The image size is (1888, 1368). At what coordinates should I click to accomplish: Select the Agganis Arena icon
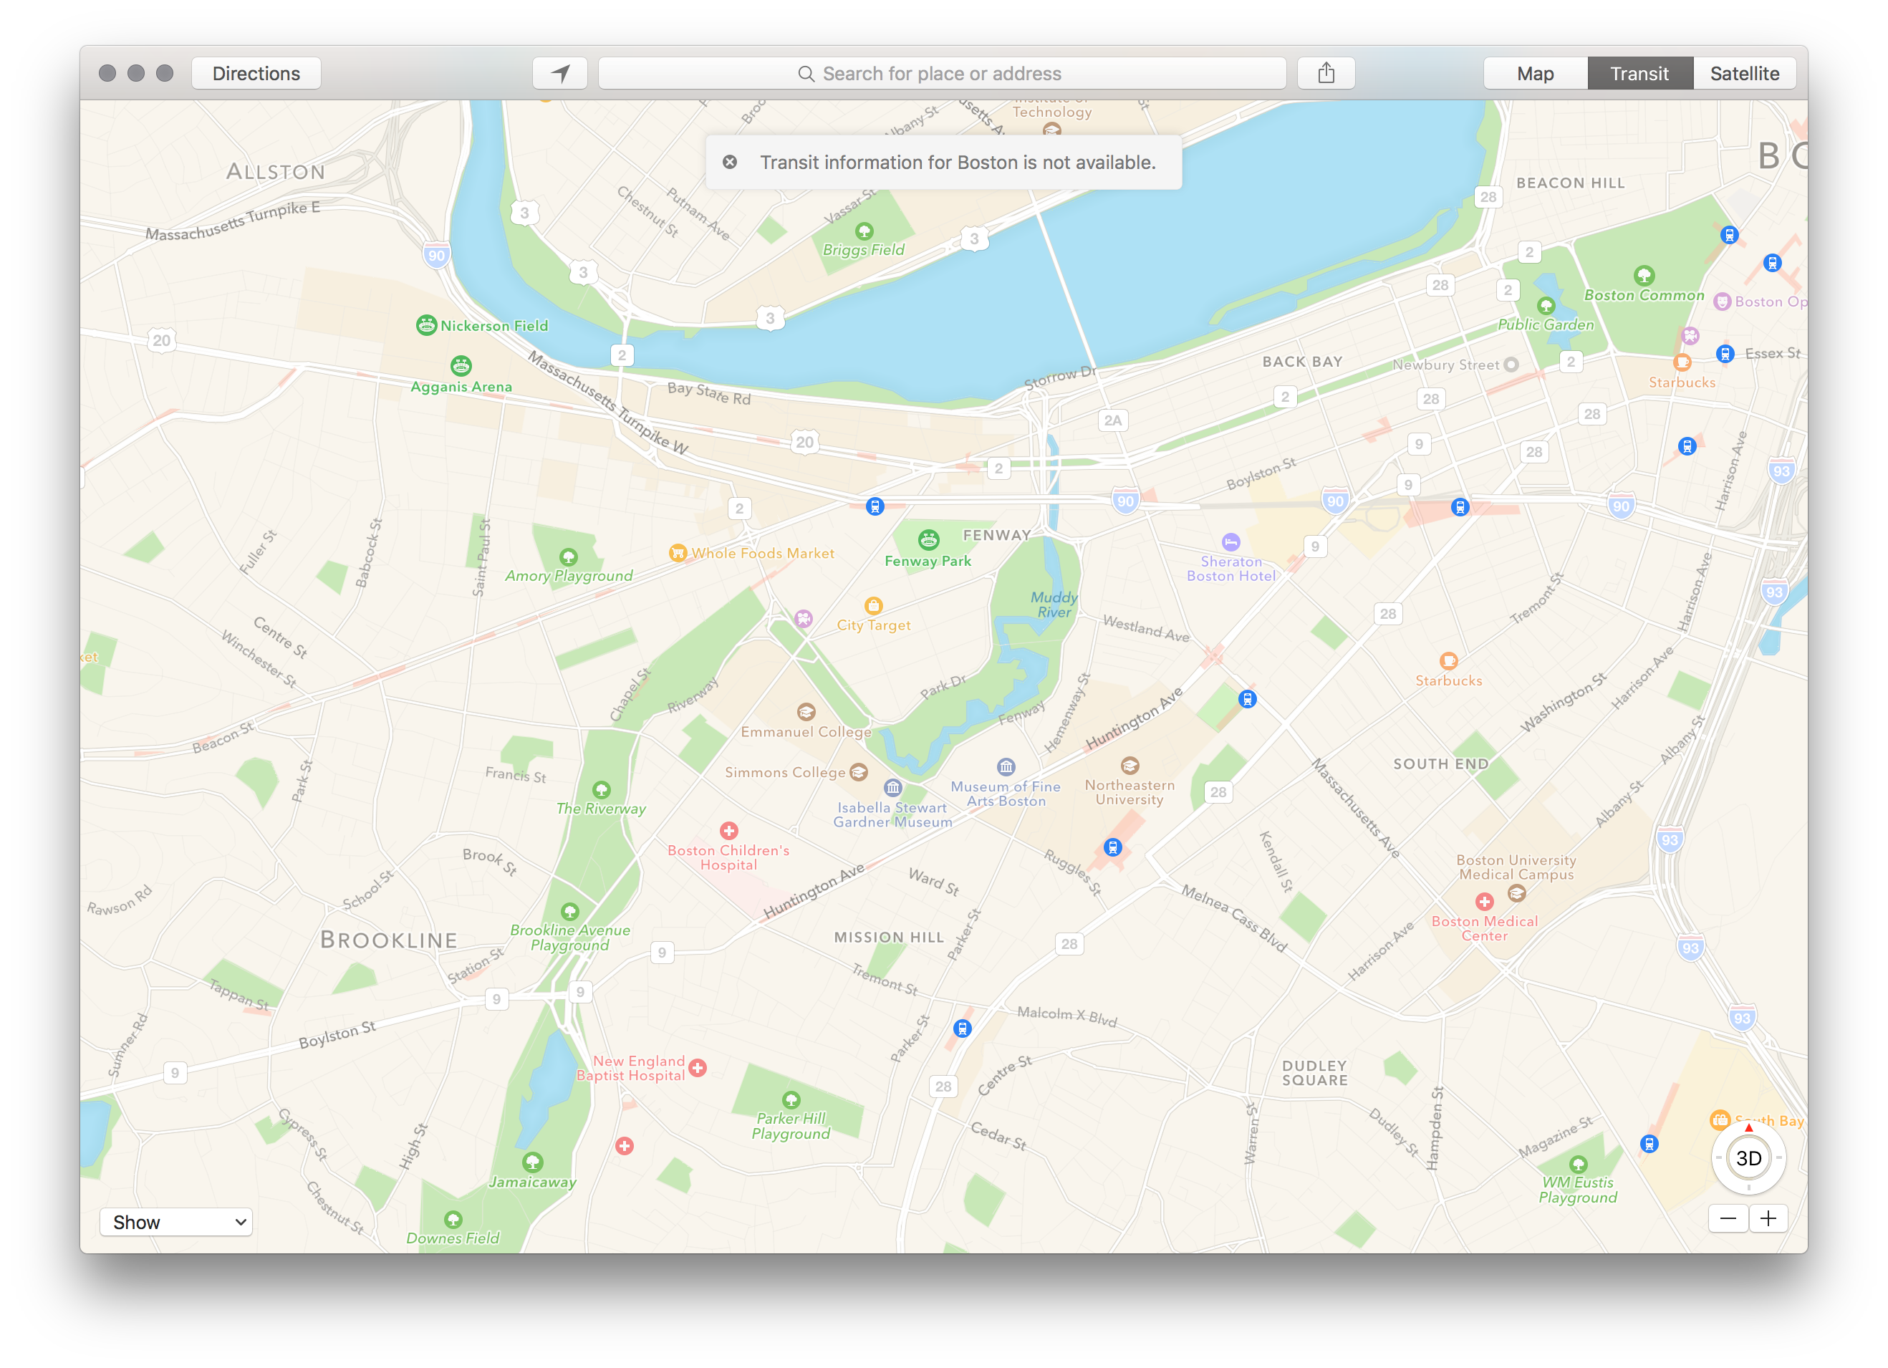click(461, 365)
